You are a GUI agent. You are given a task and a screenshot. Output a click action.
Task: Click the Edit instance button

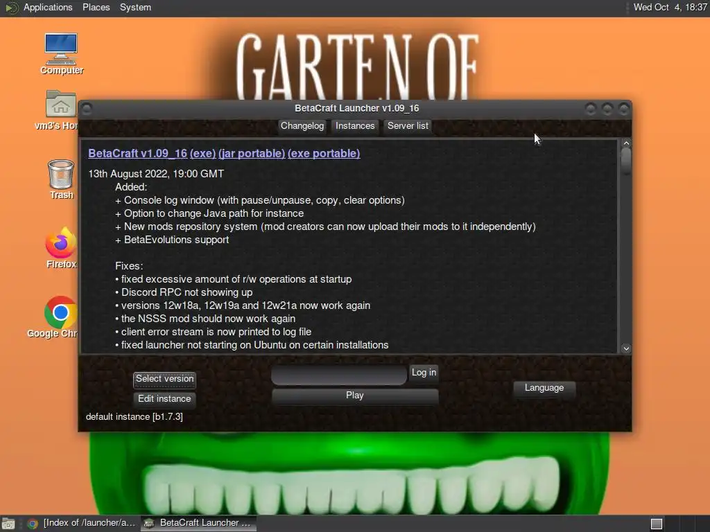(x=164, y=399)
